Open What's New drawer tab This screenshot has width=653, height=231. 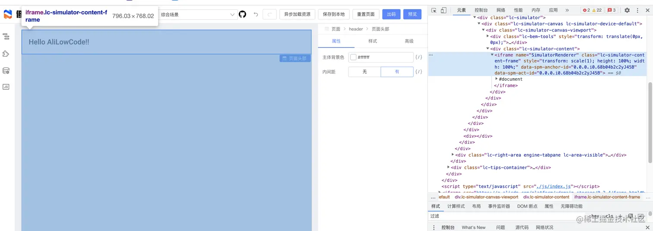click(473, 228)
